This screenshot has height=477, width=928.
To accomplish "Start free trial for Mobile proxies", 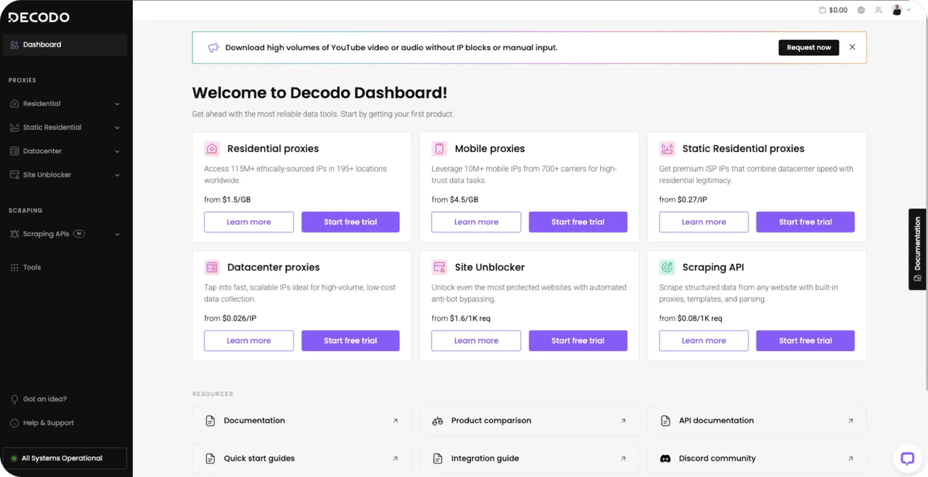I will pos(578,222).
